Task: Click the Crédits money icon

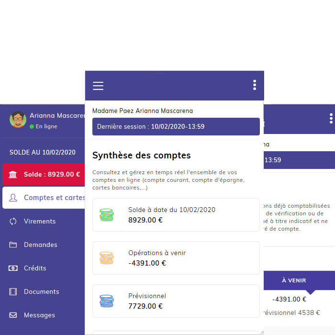Action: coord(13,268)
